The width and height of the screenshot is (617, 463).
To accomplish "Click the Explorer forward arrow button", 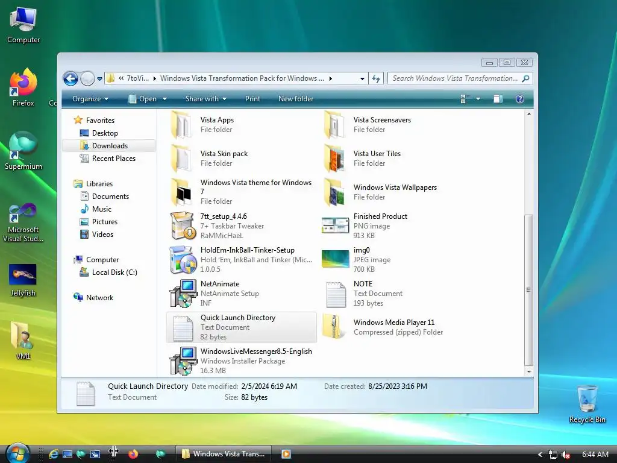I will [87, 79].
